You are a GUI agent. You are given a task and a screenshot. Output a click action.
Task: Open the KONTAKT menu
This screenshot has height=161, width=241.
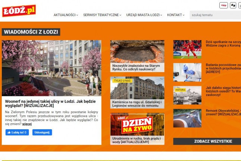click(x=176, y=15)
